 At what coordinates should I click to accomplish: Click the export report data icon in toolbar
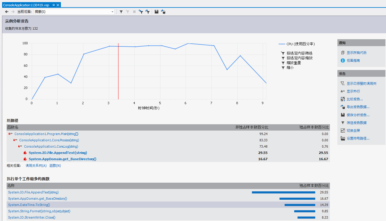pos(163,12)
